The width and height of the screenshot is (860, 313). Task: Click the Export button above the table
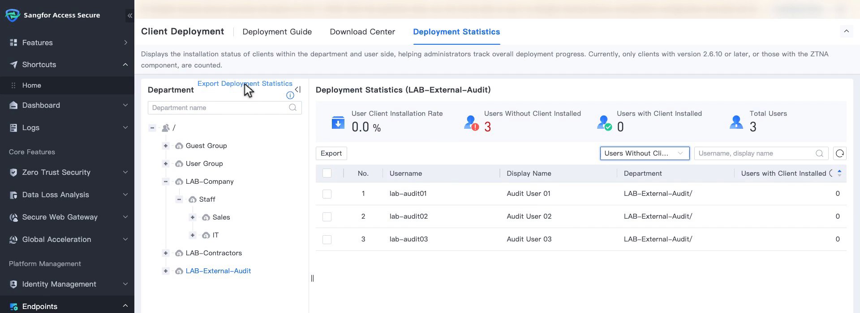tap(331, 153)
